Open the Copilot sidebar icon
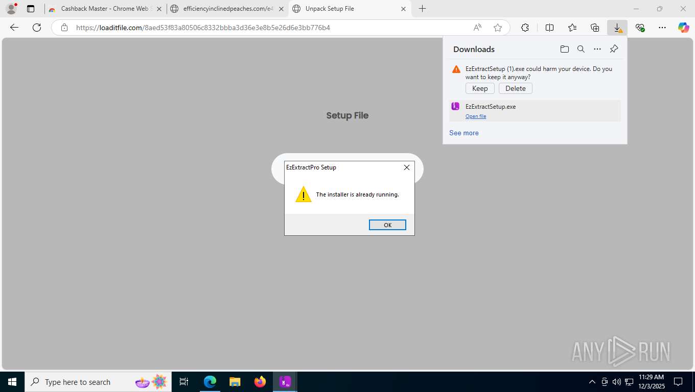The width and height of the screenshot is (695, 392). pyautogui.click(x=684, y=28)
